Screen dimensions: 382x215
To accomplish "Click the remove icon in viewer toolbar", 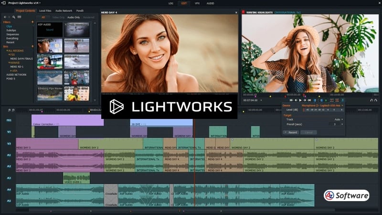I will 331,100.
